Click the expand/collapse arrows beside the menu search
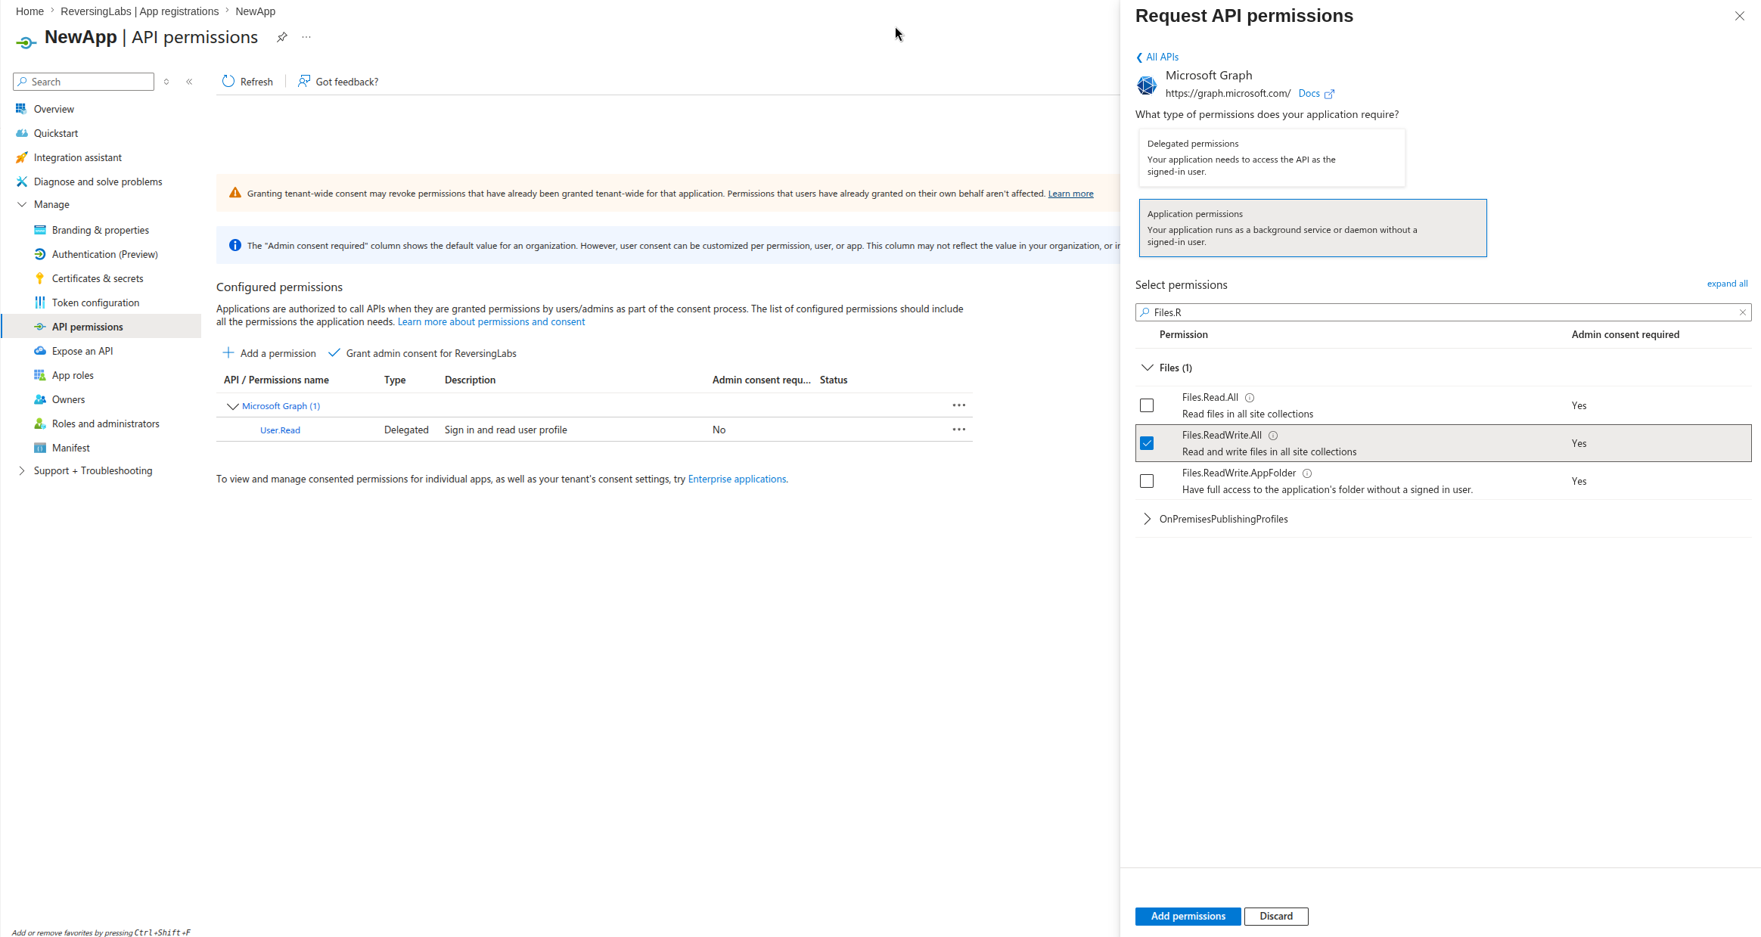The width and height of the screenshot is (1761, 937). [x=166, y=82]
